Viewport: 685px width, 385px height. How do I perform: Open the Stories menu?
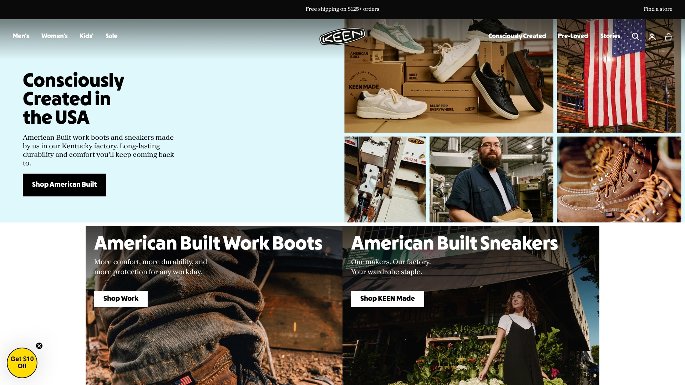(610, 36)
